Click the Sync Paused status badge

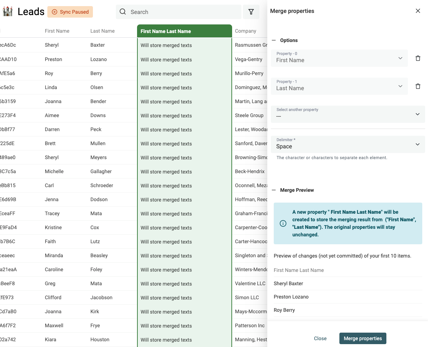pyautogui.click(x=70, y=12)
